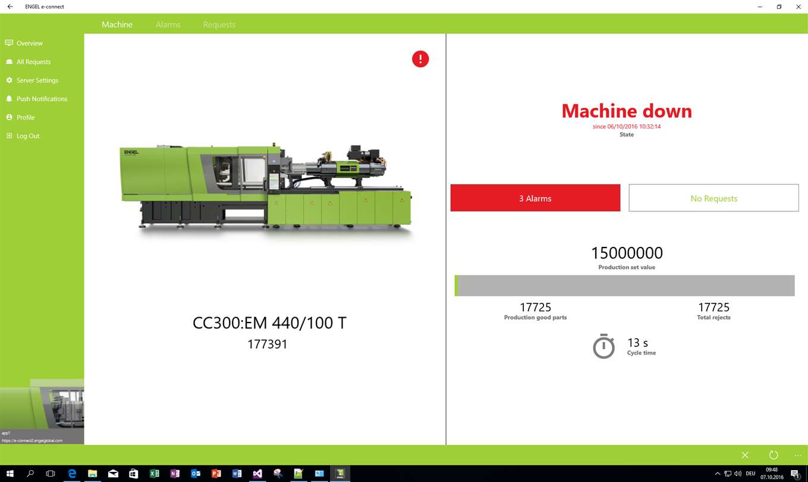
Task: Click the cycle time stopwatch icon
Action: [603, 346]
